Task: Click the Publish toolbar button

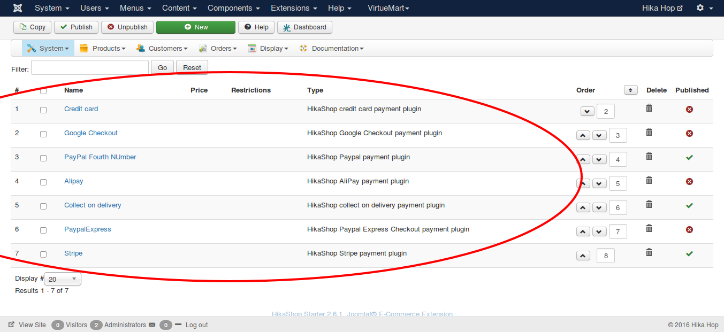Action: (76, 27)
